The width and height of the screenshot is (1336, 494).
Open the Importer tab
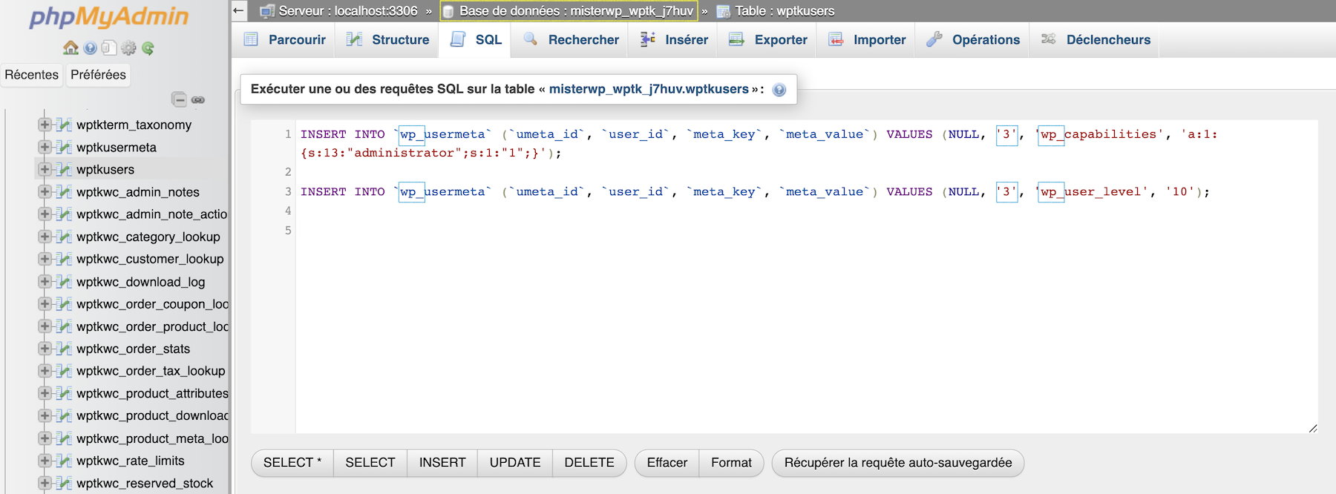867,39
